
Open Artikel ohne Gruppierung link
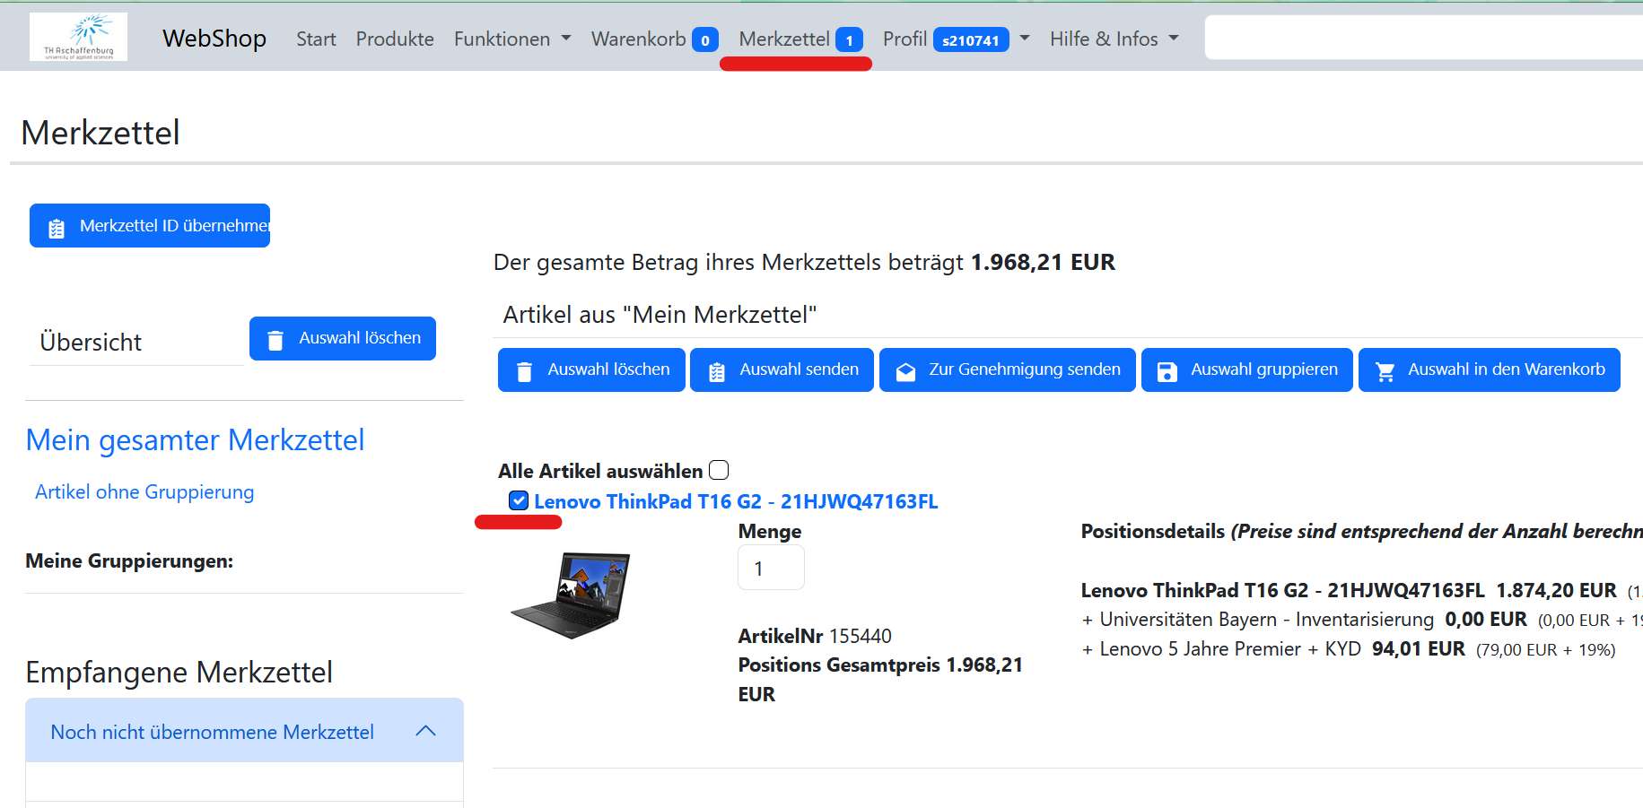[144, 492]
